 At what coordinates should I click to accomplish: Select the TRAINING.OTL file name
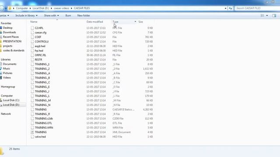pyautogui.click(x=43, y=123)
